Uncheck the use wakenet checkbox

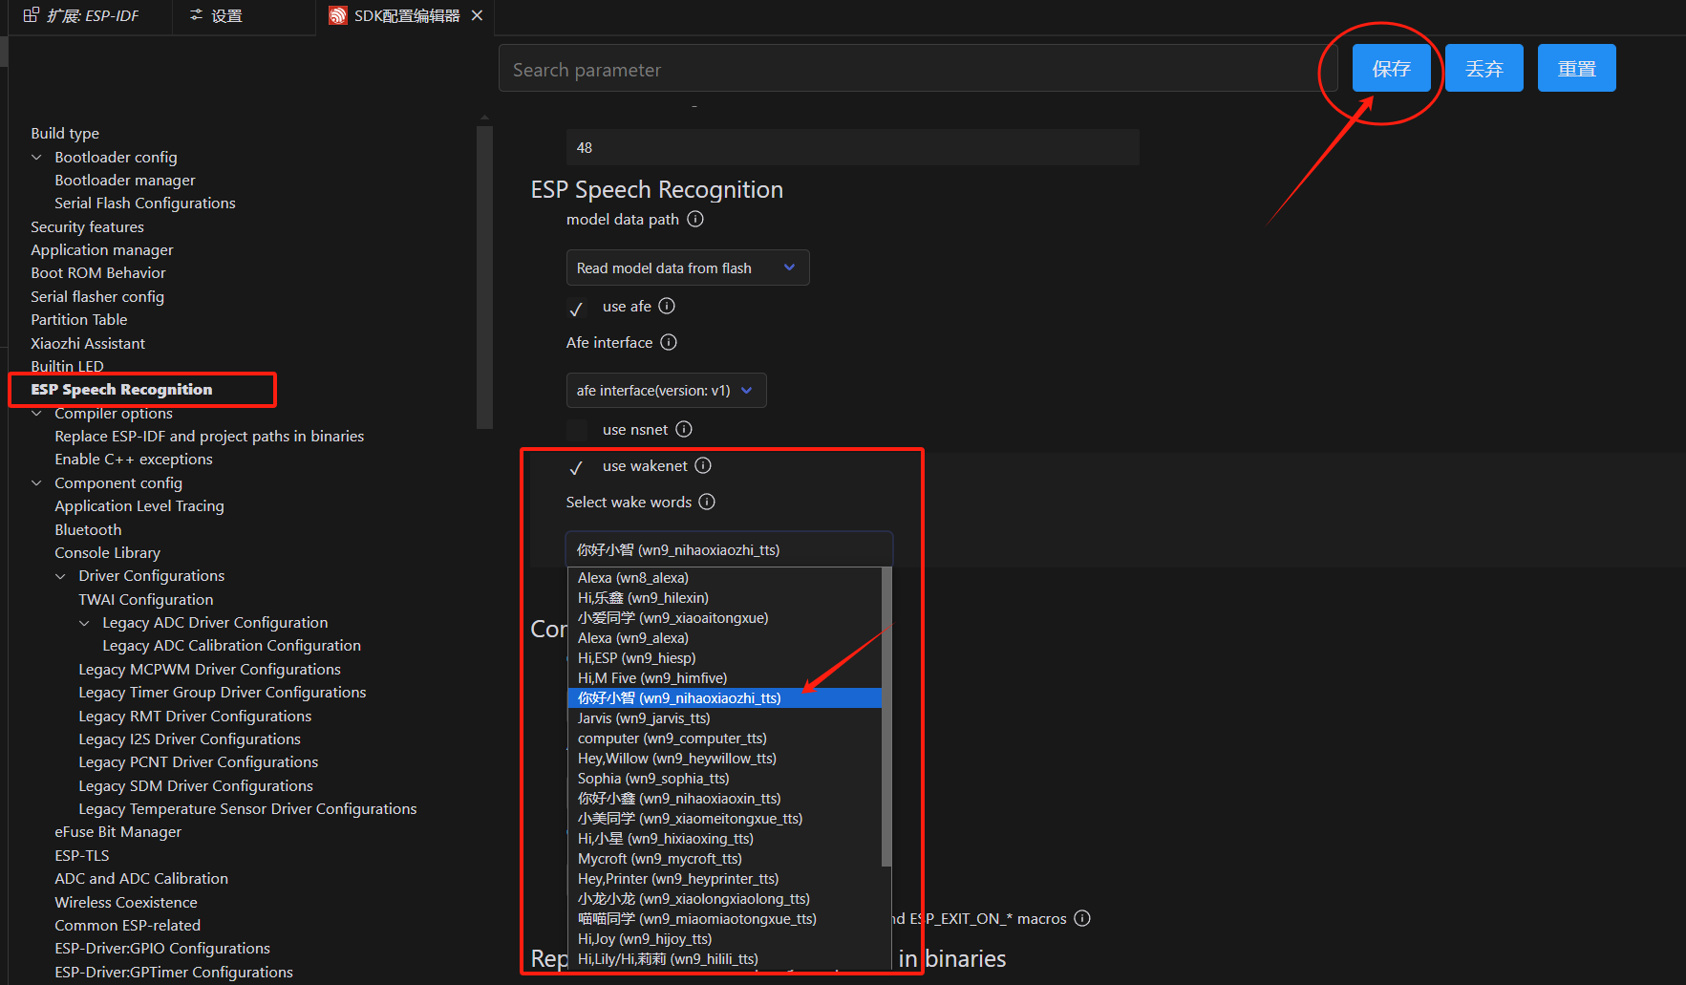point(576,467)
